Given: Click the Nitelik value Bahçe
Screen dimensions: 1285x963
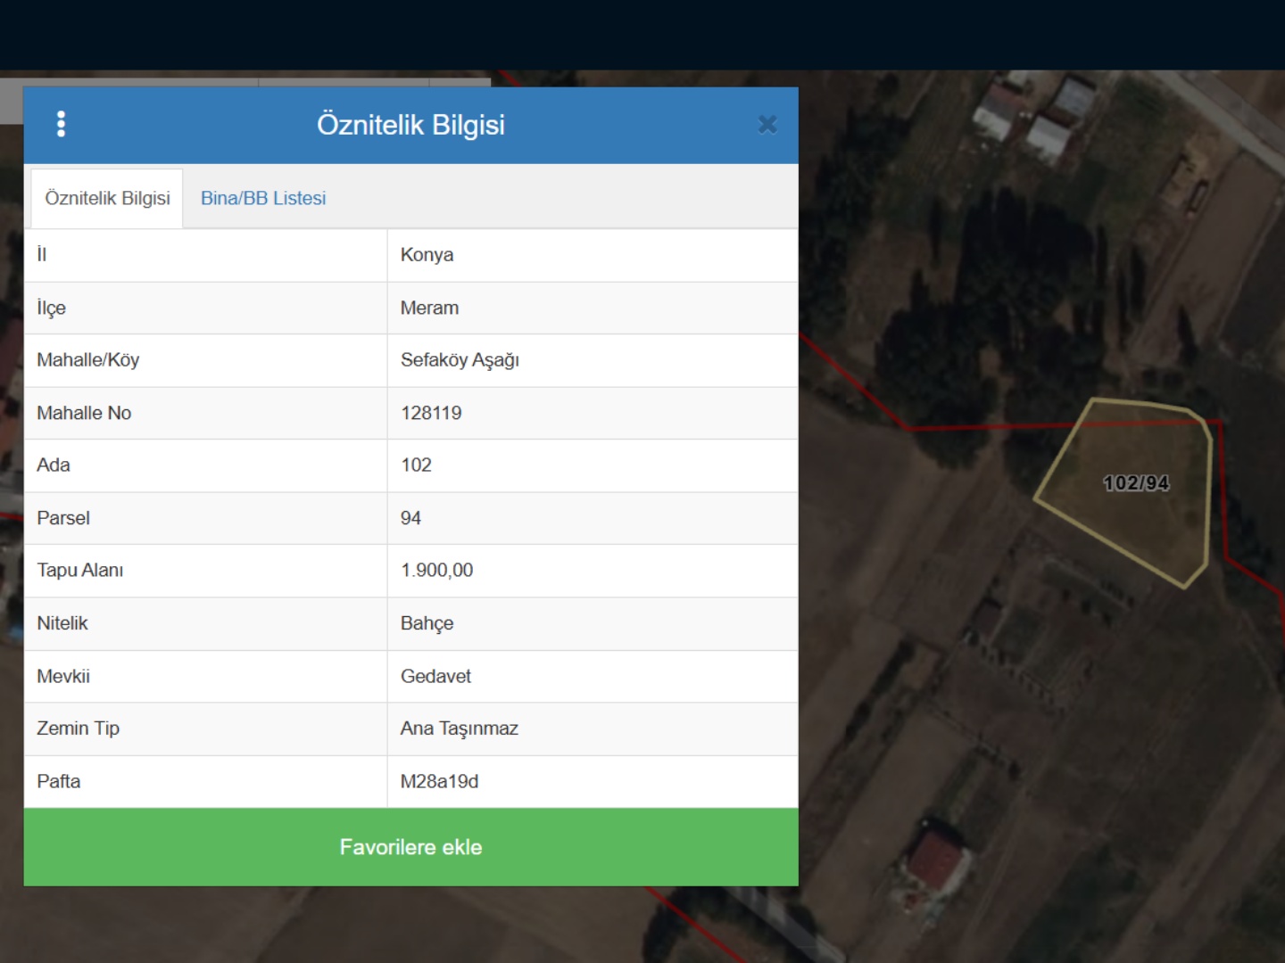Looking at the screenshot, I should [x=427, y=623].
